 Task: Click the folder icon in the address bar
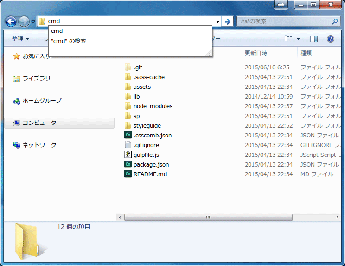tap(42, 21)
